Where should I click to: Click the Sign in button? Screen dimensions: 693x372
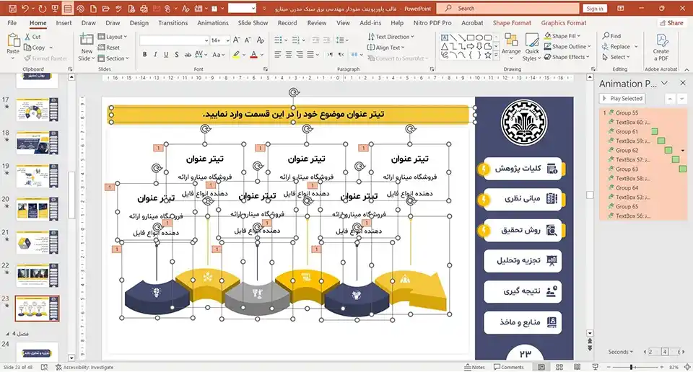pos(594,9)
